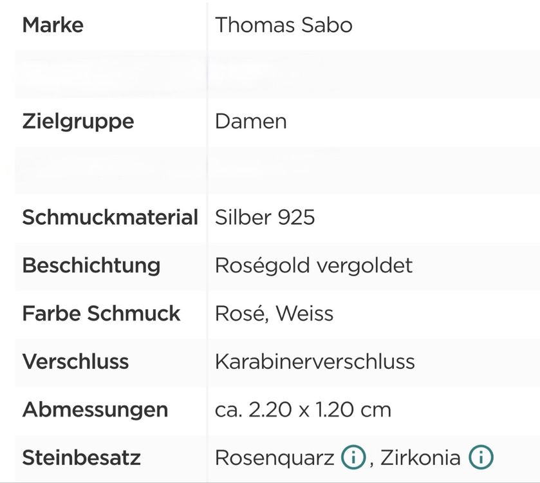Click the Abmessungen label
540x483 pixels.
pos(95,411)
